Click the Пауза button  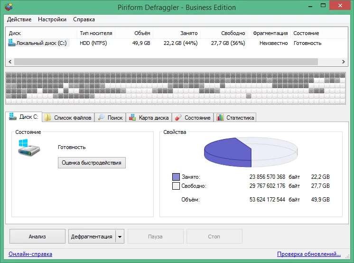pyautogui.click(x=156, y=237)
